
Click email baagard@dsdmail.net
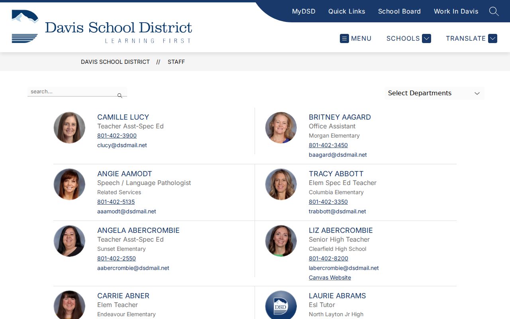pyautogui.click(x=338, y=155)
